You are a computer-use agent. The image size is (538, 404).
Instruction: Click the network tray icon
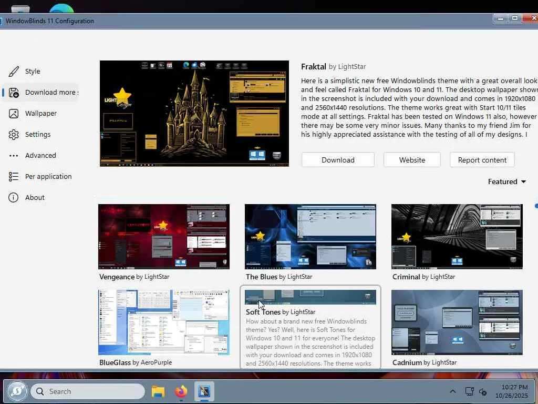click(x=469, y=391)
